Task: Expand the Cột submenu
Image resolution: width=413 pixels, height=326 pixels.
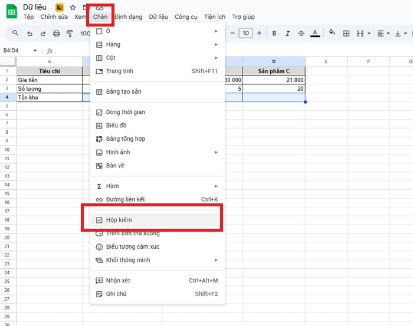Action: [x=158, y=58]
